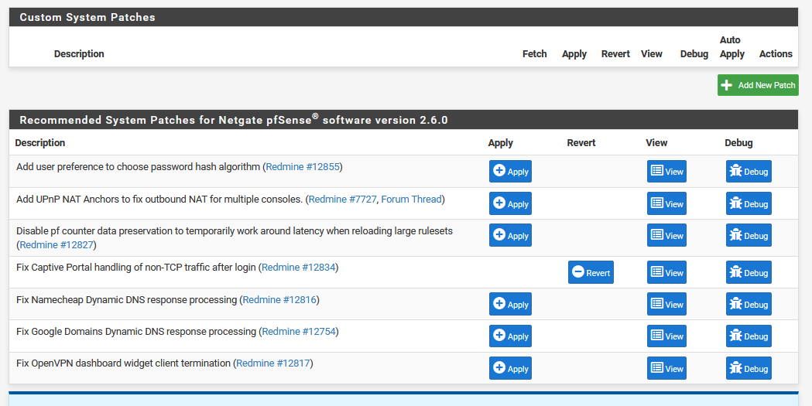Debug the Captive Portal non-TCP patch
This screenshot has height=406, width=812.
(749, 272)
